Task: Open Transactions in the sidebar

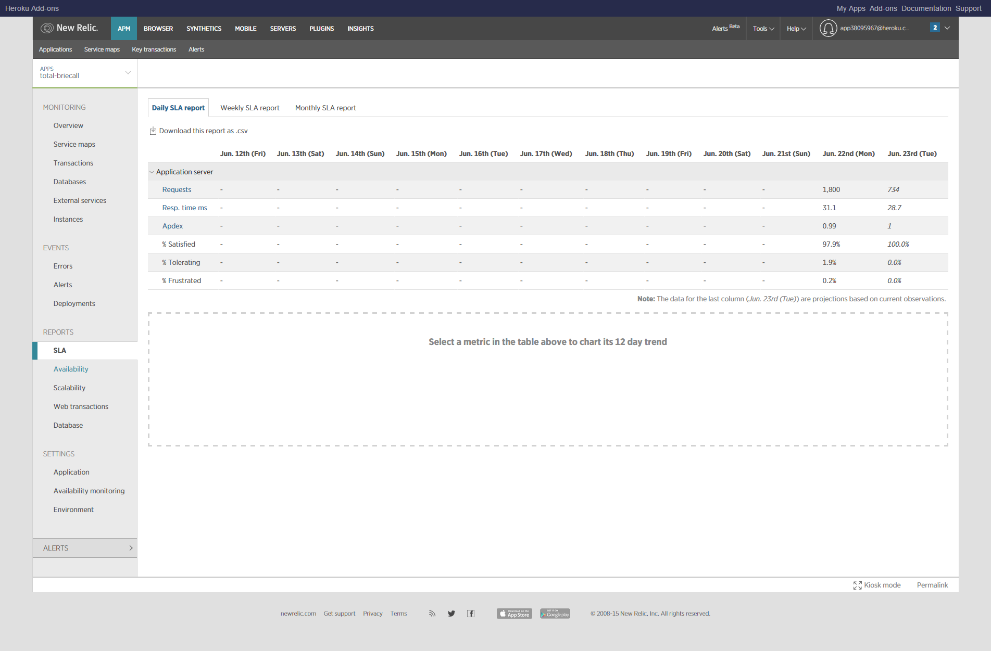Action: click(x=73, y=163)
